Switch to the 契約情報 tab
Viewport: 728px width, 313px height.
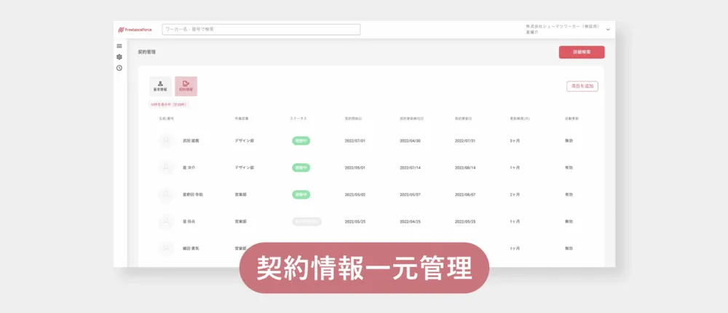click(186, 87)
